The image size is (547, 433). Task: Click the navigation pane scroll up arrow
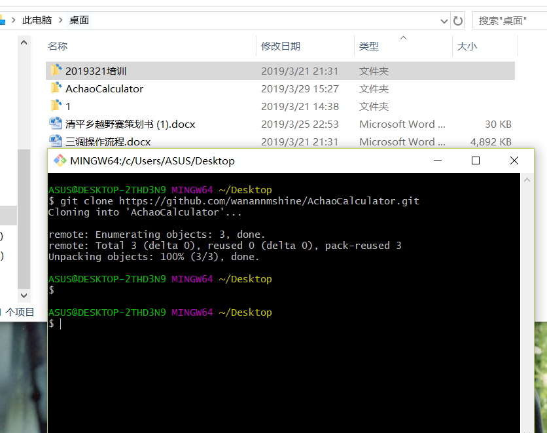point(24,43)
